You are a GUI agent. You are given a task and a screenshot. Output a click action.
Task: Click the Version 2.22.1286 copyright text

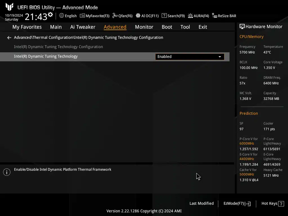(x=144, y=211)
